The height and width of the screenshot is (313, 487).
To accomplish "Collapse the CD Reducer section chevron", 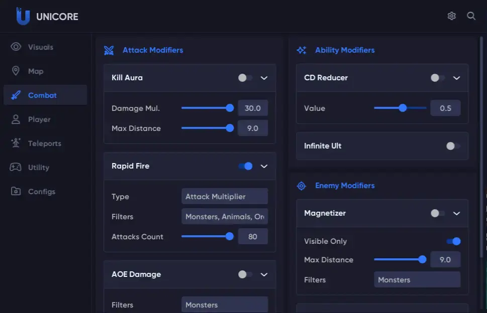I will click(x=456, y=78).
